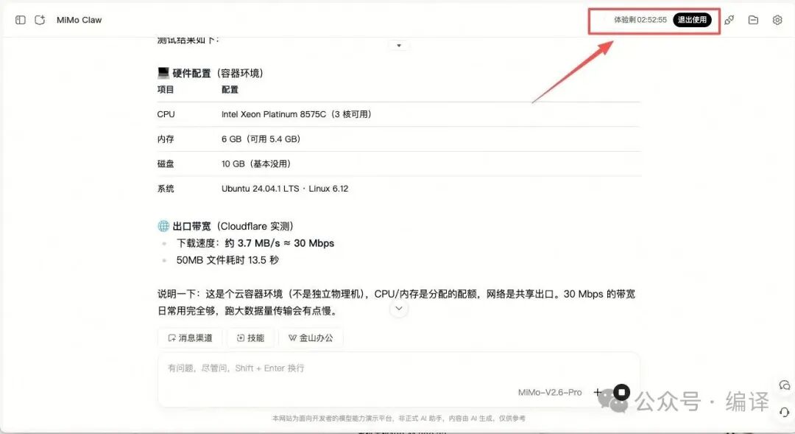The width and height of the screenshot is (795, 434).
Task: Select the CPU row label
Action: click(166, 114)
